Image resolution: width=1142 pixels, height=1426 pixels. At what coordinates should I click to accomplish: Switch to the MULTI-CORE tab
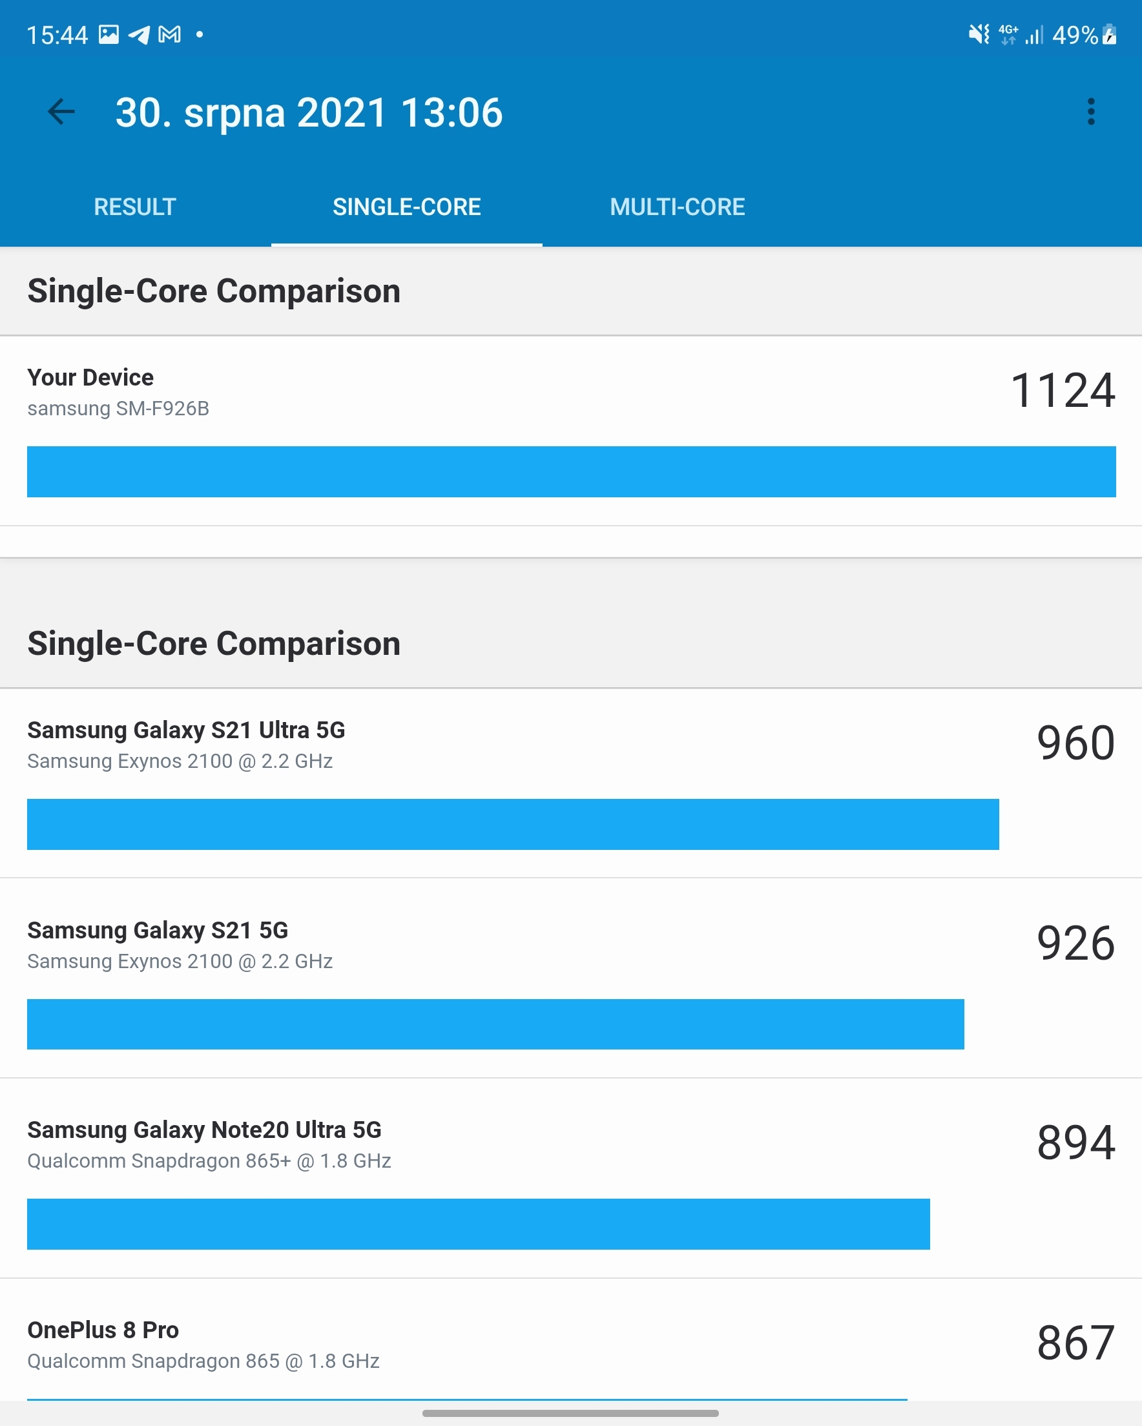[x=677, y=207]
